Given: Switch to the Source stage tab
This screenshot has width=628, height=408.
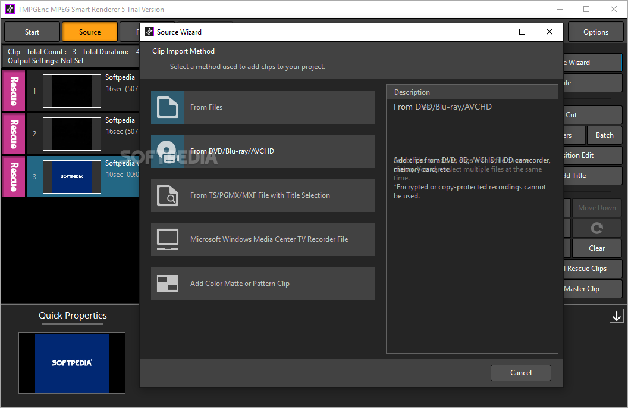Looking at the screenshot, I should 90,32.
